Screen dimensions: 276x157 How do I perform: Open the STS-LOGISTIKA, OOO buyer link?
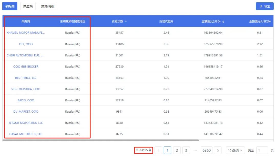pyautogui.click(x=26, y=89)
